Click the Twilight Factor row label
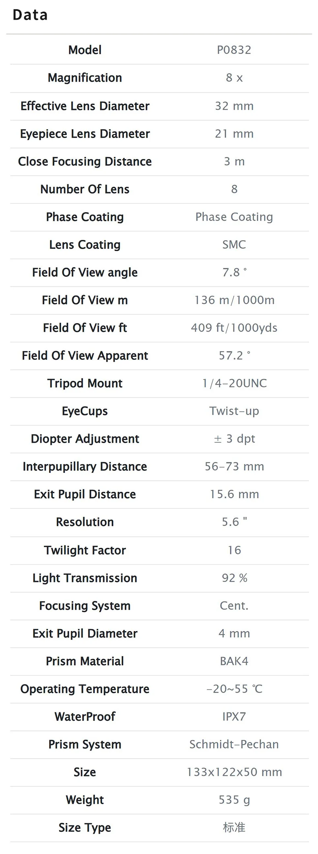The image size is (318, 854). pos(85,550)
